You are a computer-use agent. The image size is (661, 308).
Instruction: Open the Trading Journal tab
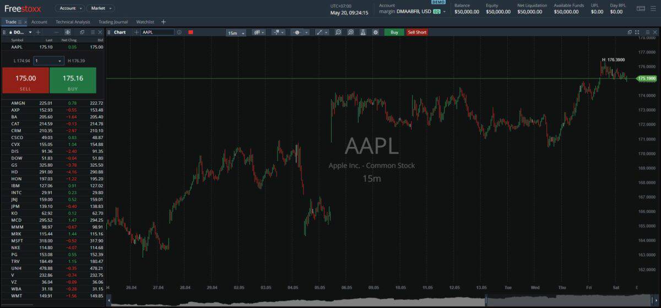coord(113,22)
